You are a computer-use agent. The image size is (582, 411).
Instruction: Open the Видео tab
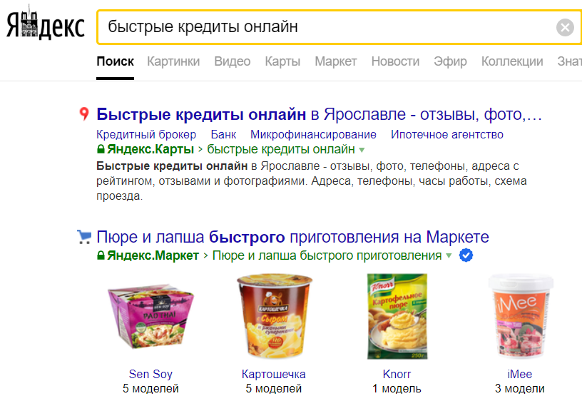[x=233, y=61]
